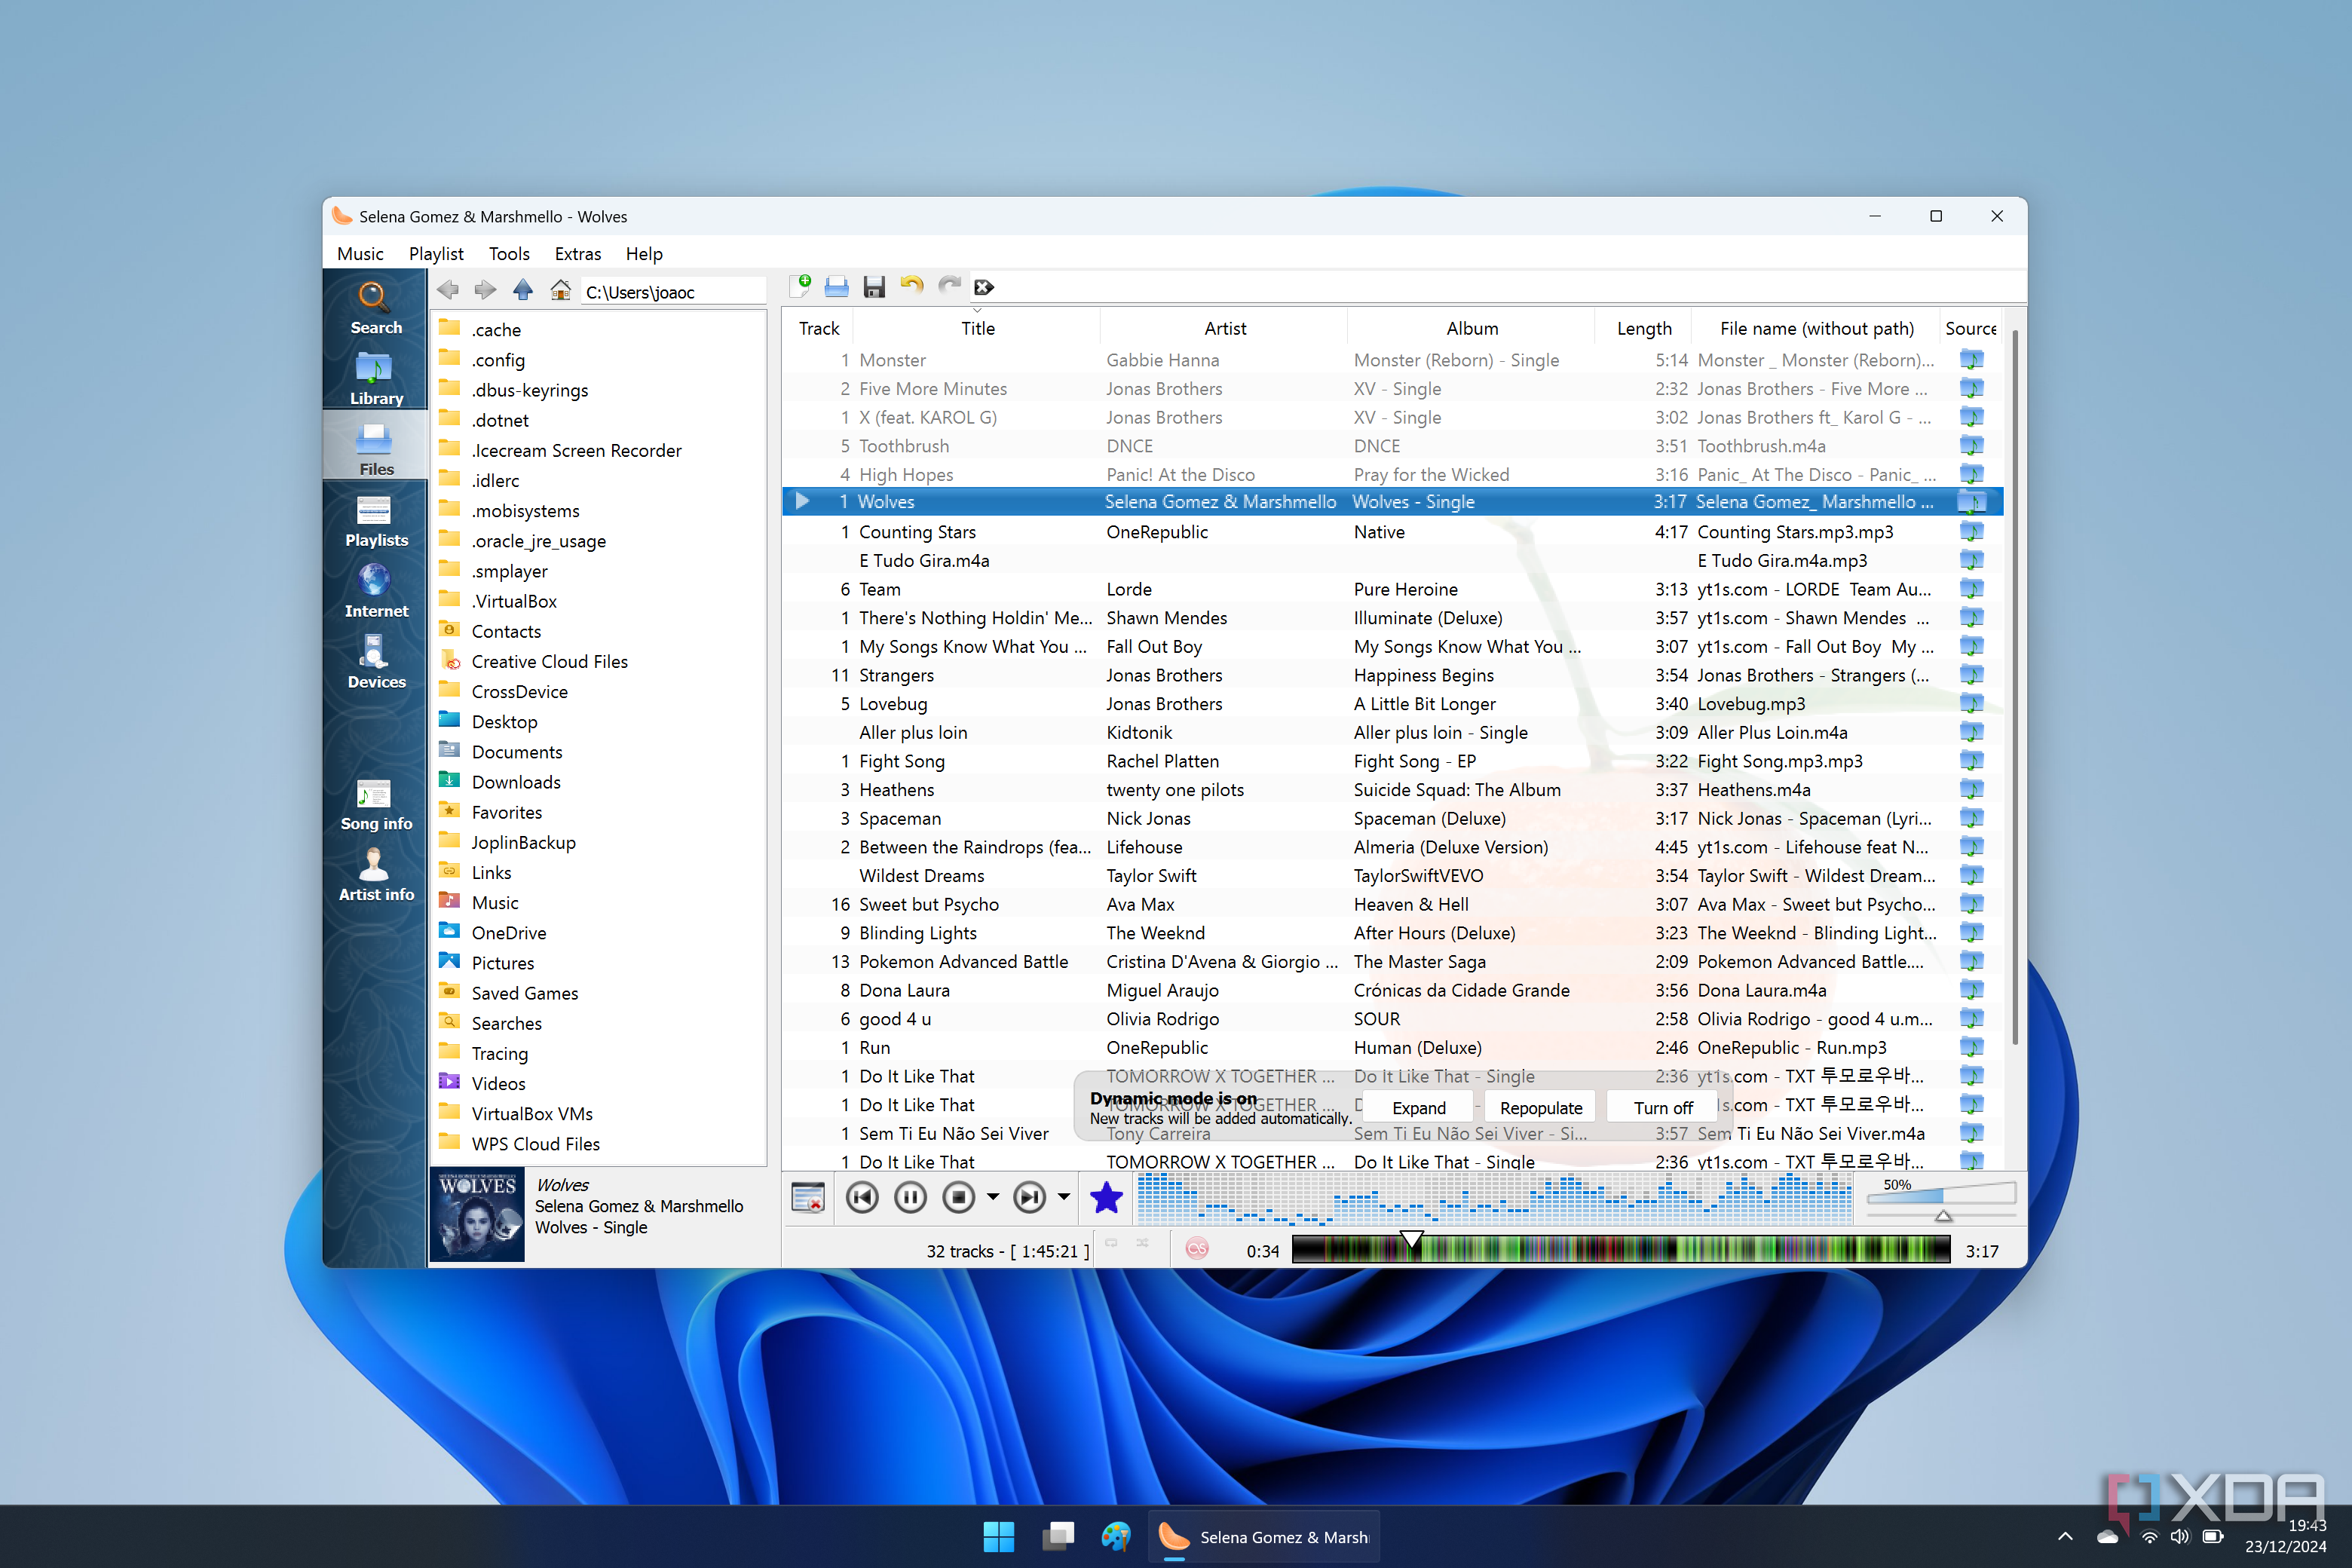
Task: Click the blue up-arrow parent folder button
Action: pyautogui.click(x=522, y=290)
